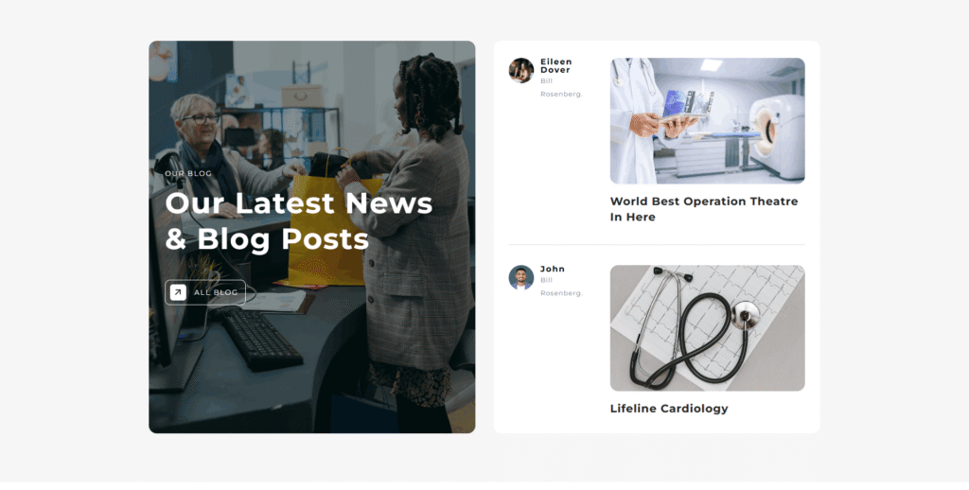The width and height of the screenshot is (969, 490).
Task: Open the 'Lifeline Cardiology' post title
Action: click(x=669, y=409)
